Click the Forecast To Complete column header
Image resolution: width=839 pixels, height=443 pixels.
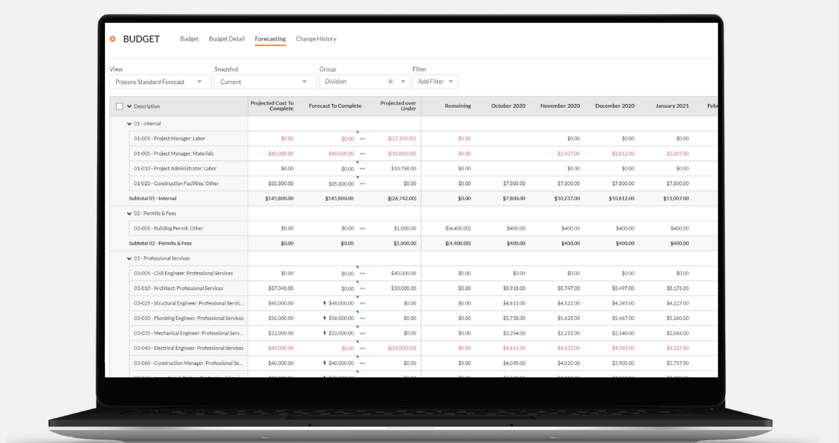pos(335,106)
